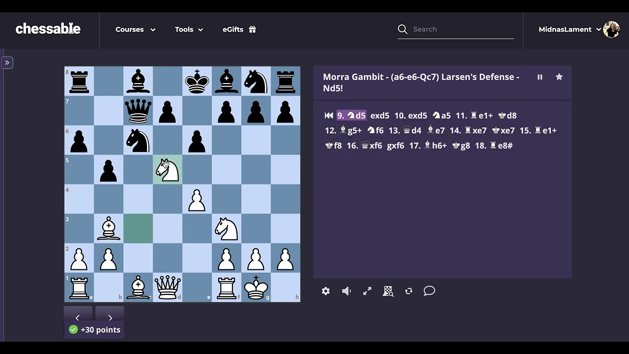Select move 9. Nd5 in notation
The image size is (629, 354).
[x=351, y=116]
